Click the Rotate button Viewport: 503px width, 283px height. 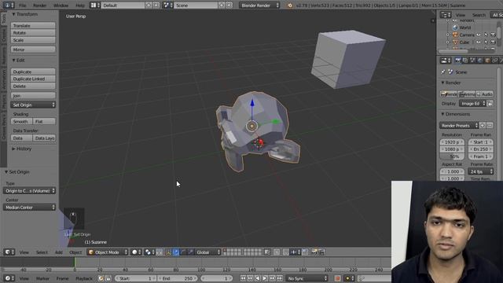[33, 33]
